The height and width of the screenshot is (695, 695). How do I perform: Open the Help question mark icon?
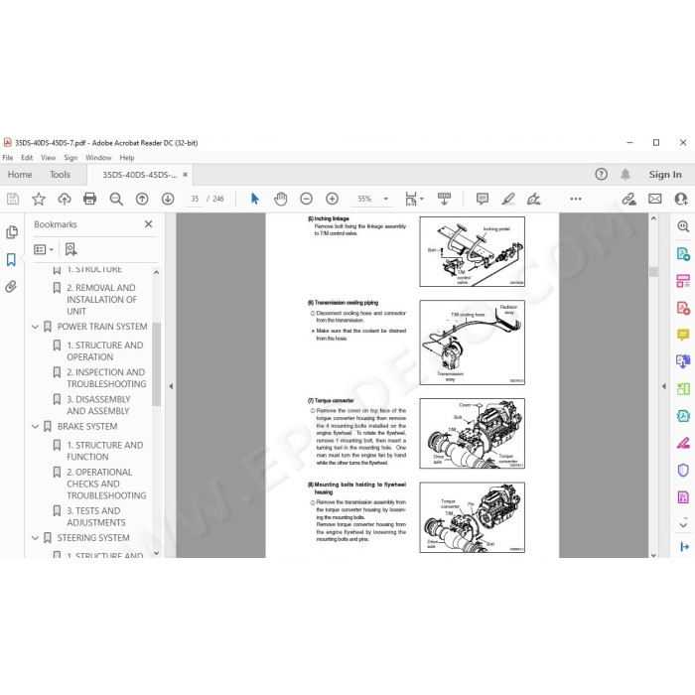(x=601, y=174)
